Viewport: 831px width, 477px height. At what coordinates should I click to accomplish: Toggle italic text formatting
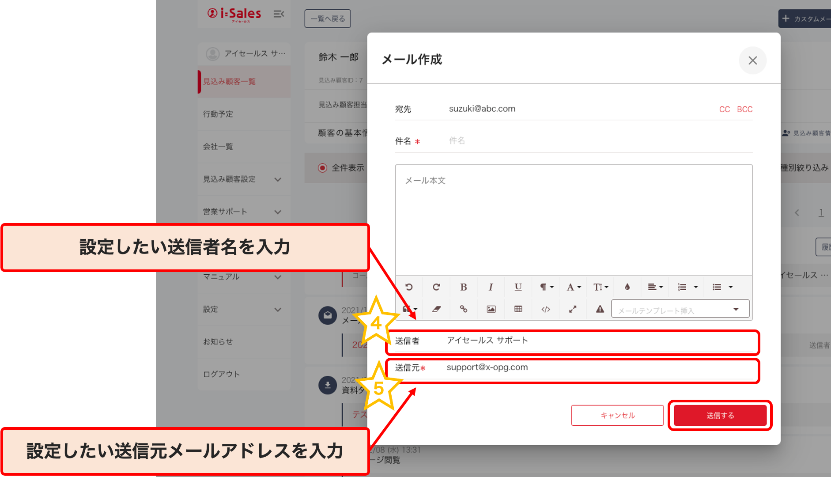(491, 287)
